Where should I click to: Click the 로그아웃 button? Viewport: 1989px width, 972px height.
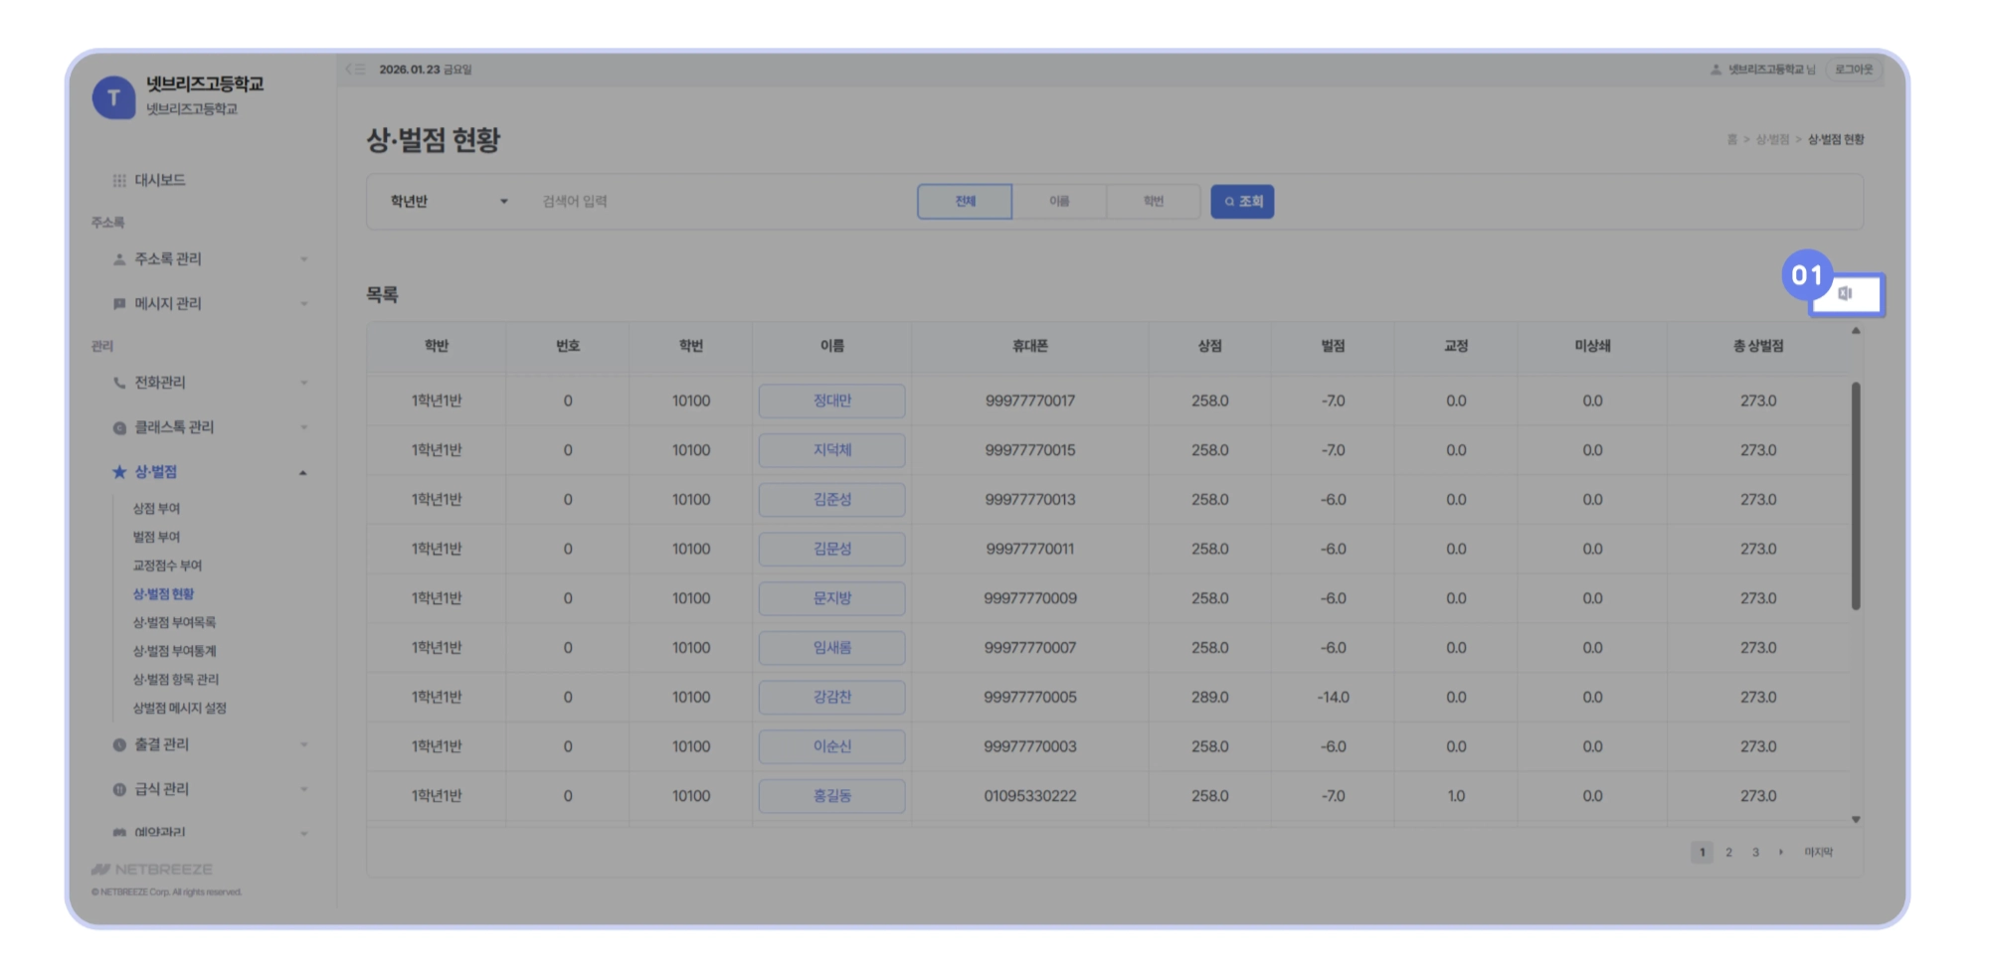[x=1854, y=70]
